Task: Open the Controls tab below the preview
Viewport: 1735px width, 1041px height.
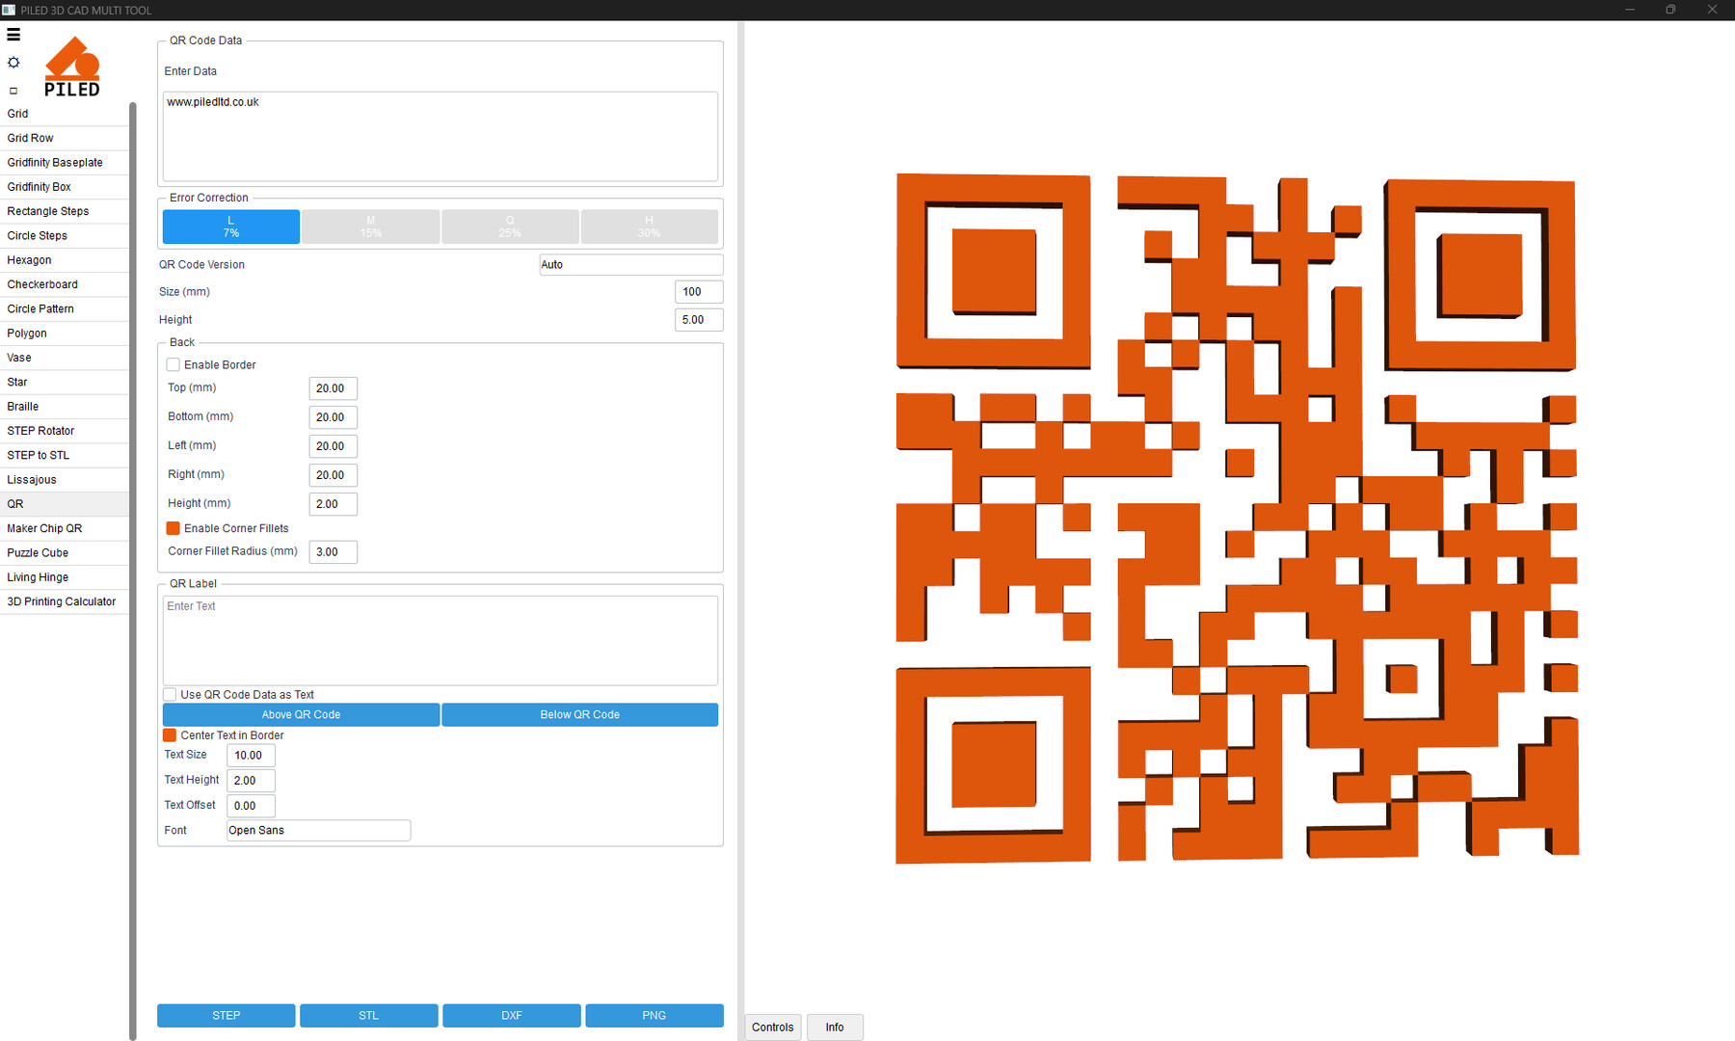Action: [773, 1028]
